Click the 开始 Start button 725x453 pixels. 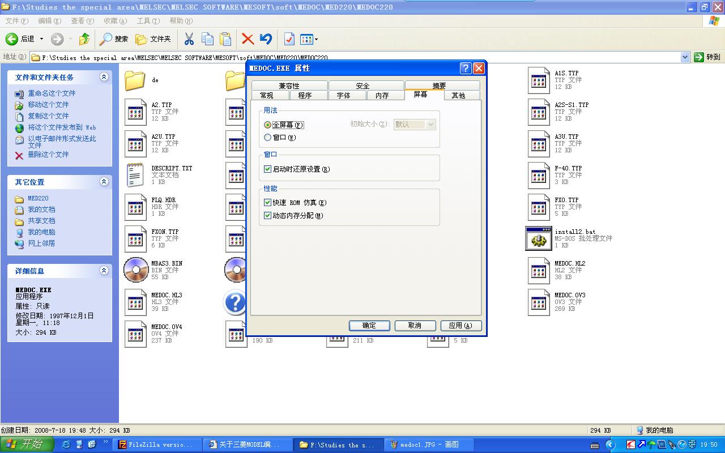click(27, 445)
